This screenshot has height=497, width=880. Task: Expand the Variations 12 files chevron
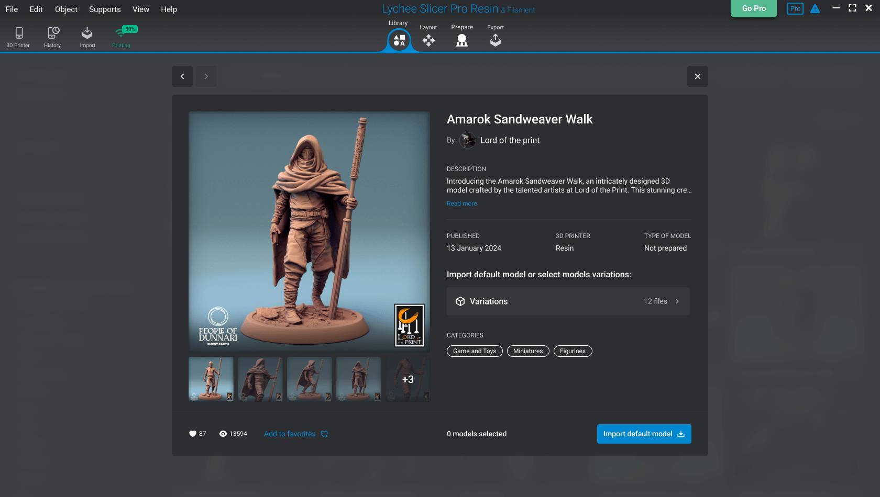(x=677, y=301)
